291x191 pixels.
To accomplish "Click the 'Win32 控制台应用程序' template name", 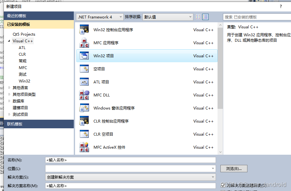I will click(113, 30).
